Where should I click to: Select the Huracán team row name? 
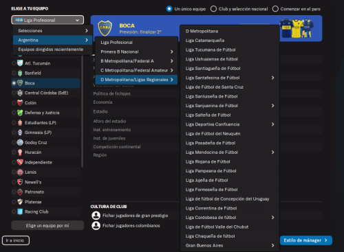tap(33, 152)
